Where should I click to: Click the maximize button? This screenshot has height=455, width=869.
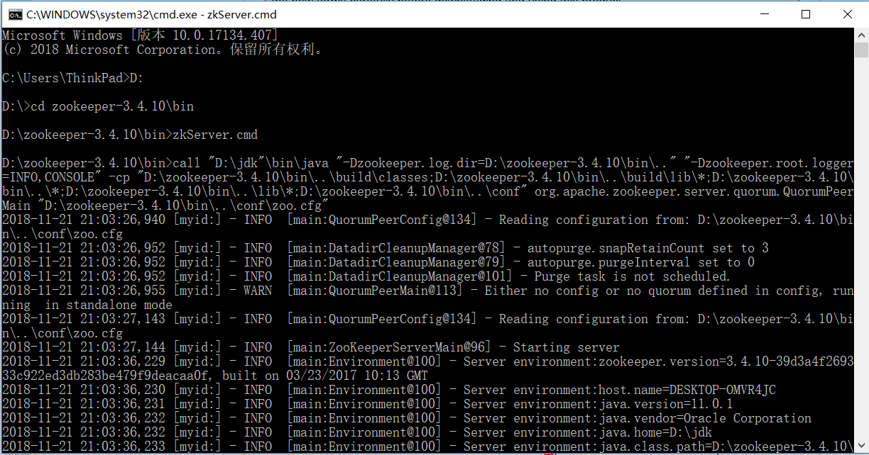point(806,14)
